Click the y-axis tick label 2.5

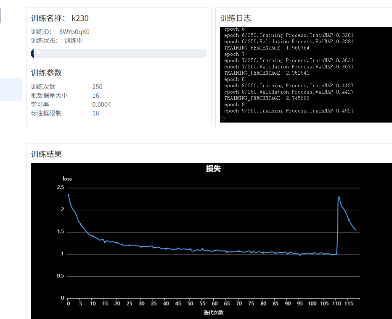[x=61, y=187]
